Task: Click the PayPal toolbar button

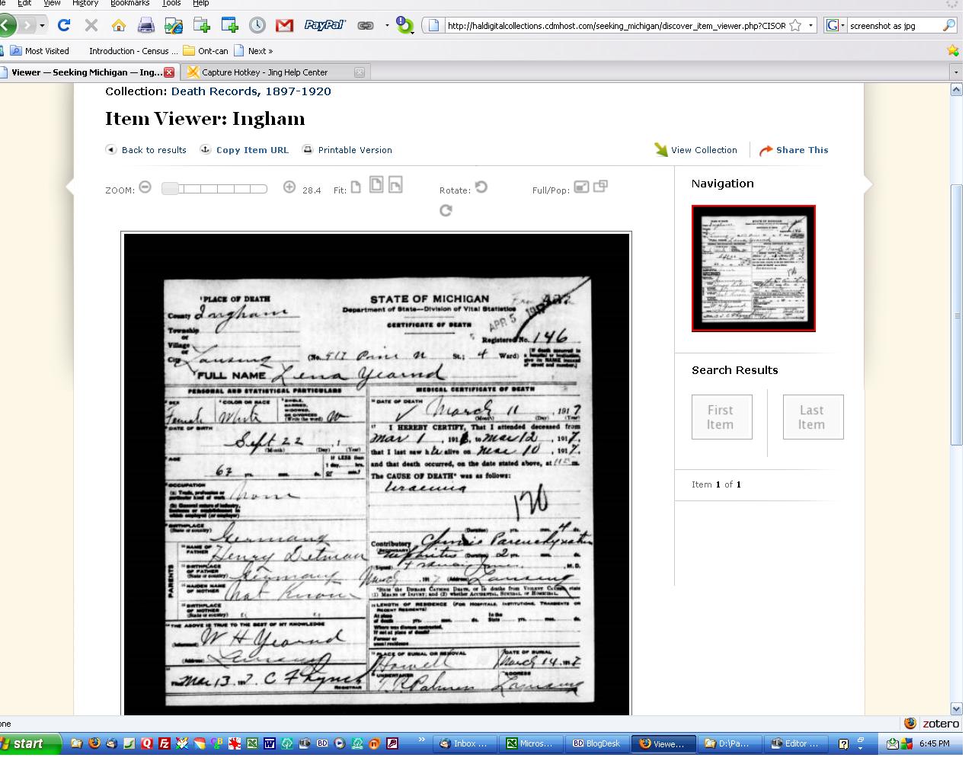Action: click(x=324, y=25)
